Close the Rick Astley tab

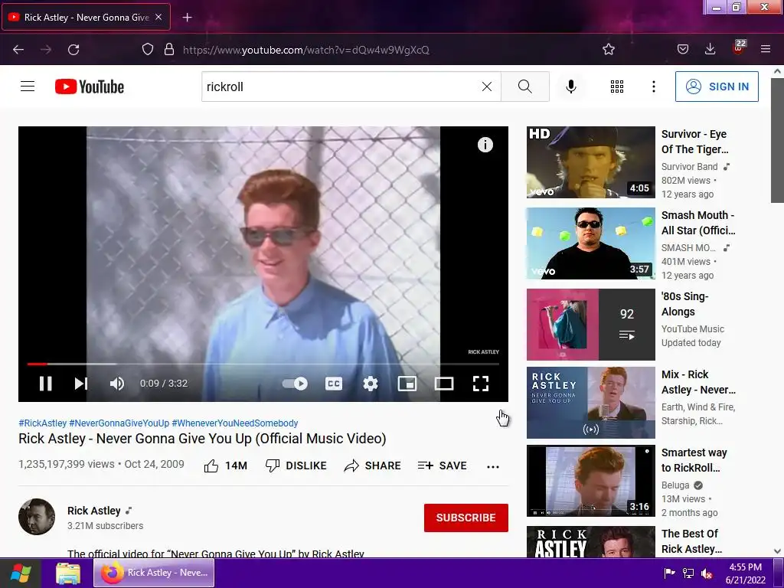tap(158, 17)
